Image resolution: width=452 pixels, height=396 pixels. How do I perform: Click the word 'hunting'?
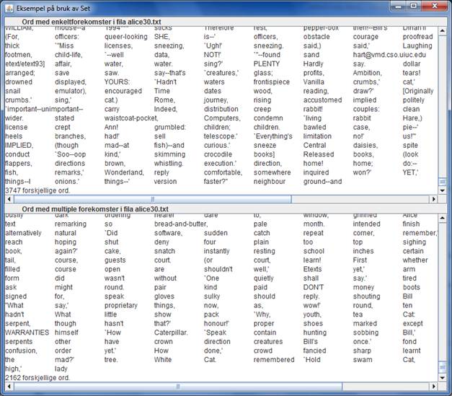315,333
